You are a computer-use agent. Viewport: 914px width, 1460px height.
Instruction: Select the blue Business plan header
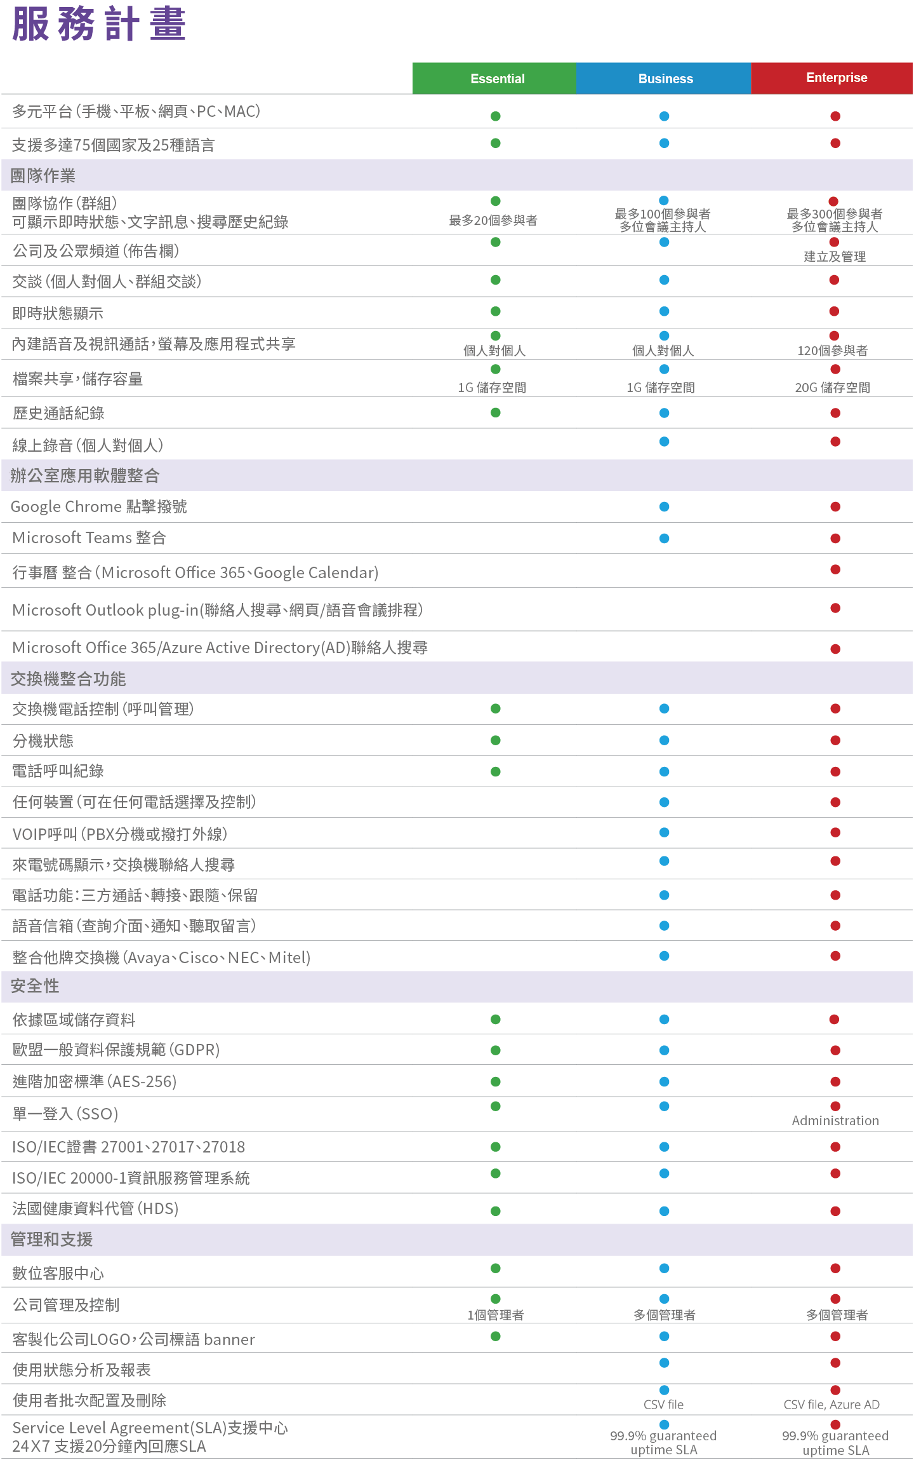(x=664, y=78)
